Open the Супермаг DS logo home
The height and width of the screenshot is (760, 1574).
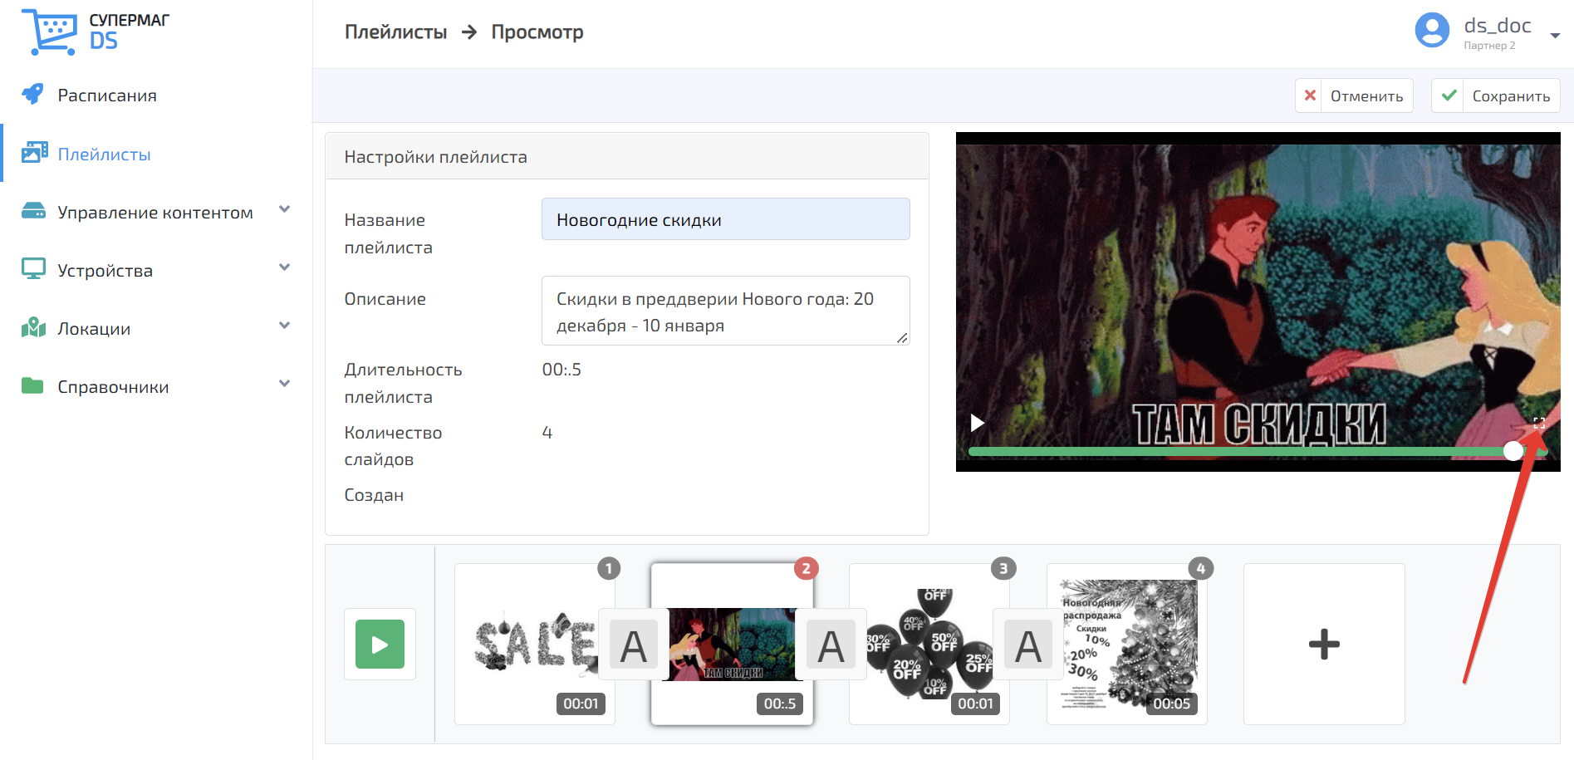[x=96, y=32]
